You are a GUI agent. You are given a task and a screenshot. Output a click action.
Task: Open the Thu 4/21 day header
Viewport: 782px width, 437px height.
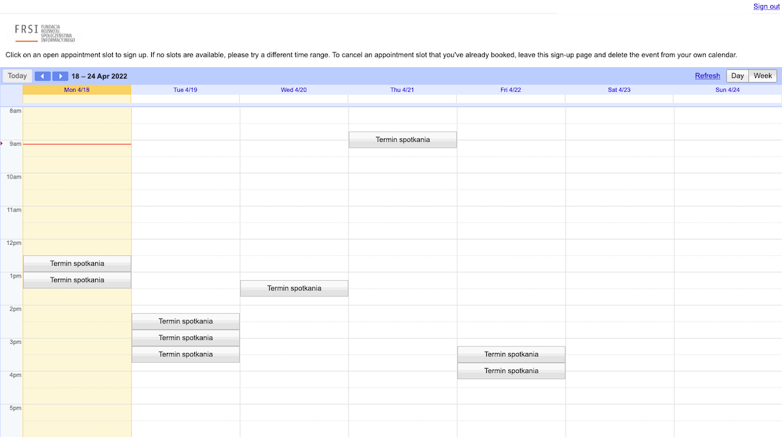[402, 90]
